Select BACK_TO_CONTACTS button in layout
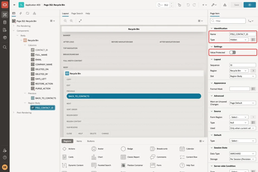 (134, 96)
